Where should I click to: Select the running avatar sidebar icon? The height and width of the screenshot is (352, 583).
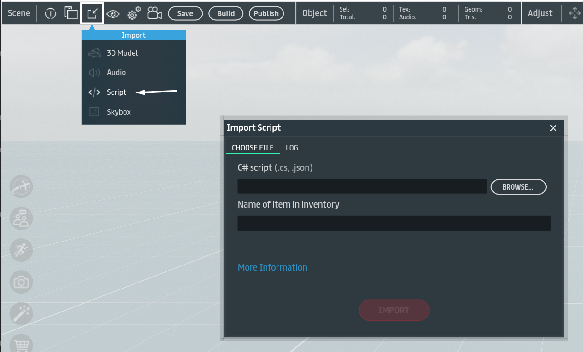click(21, 250)
